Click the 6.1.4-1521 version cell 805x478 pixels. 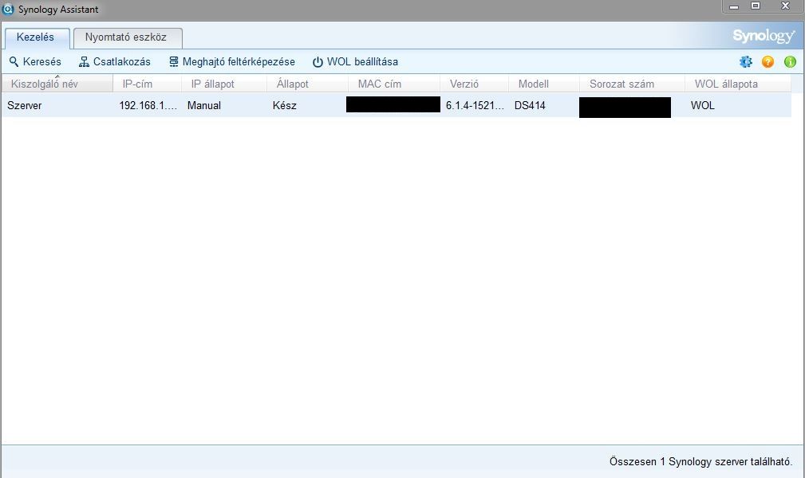(474, 106)
